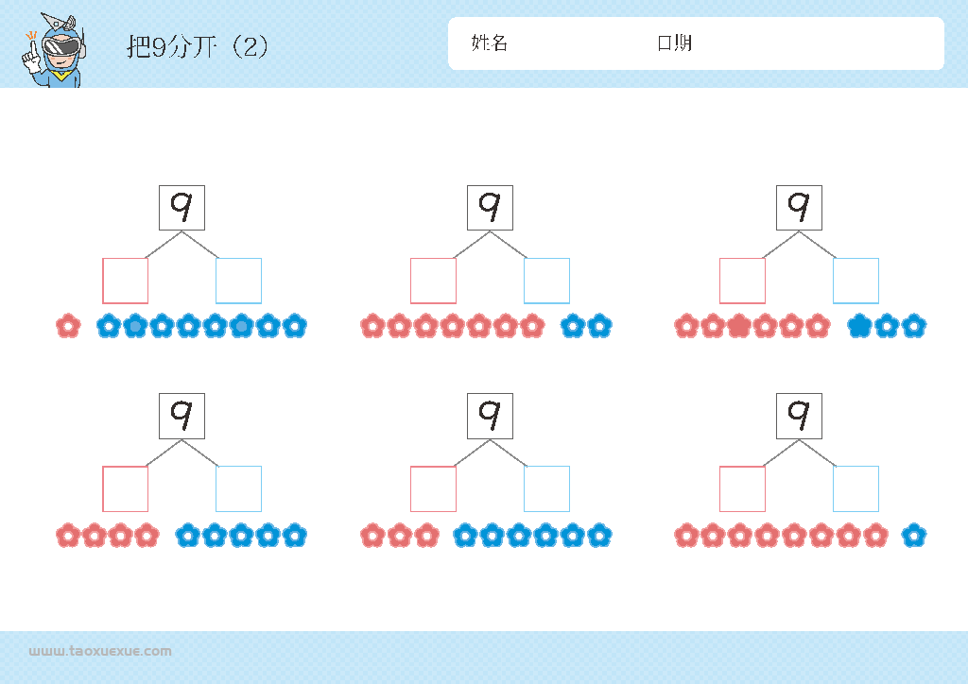Click the solid blue flower in the top-right problem
The height and width of the screenshot is (684, 968).
(858, 326)
